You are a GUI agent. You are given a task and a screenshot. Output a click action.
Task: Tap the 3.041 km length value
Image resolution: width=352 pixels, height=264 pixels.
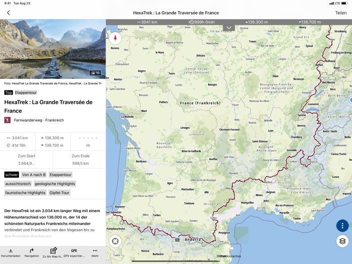click(20, 138)
